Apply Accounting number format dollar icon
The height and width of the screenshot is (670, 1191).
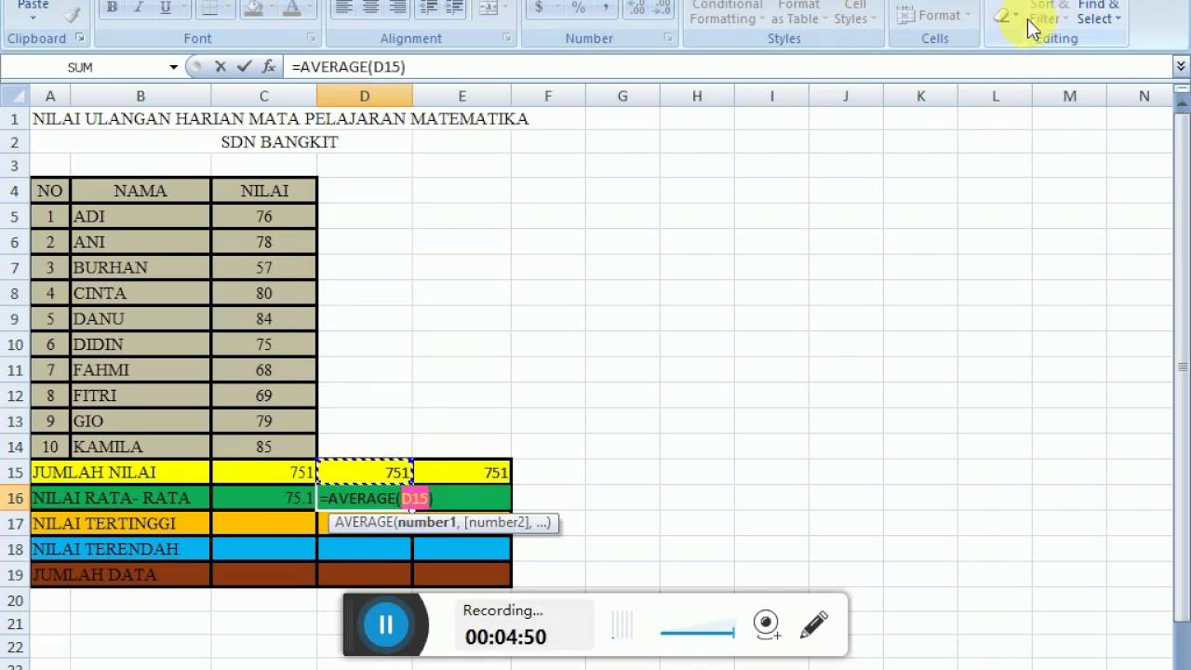539,8
